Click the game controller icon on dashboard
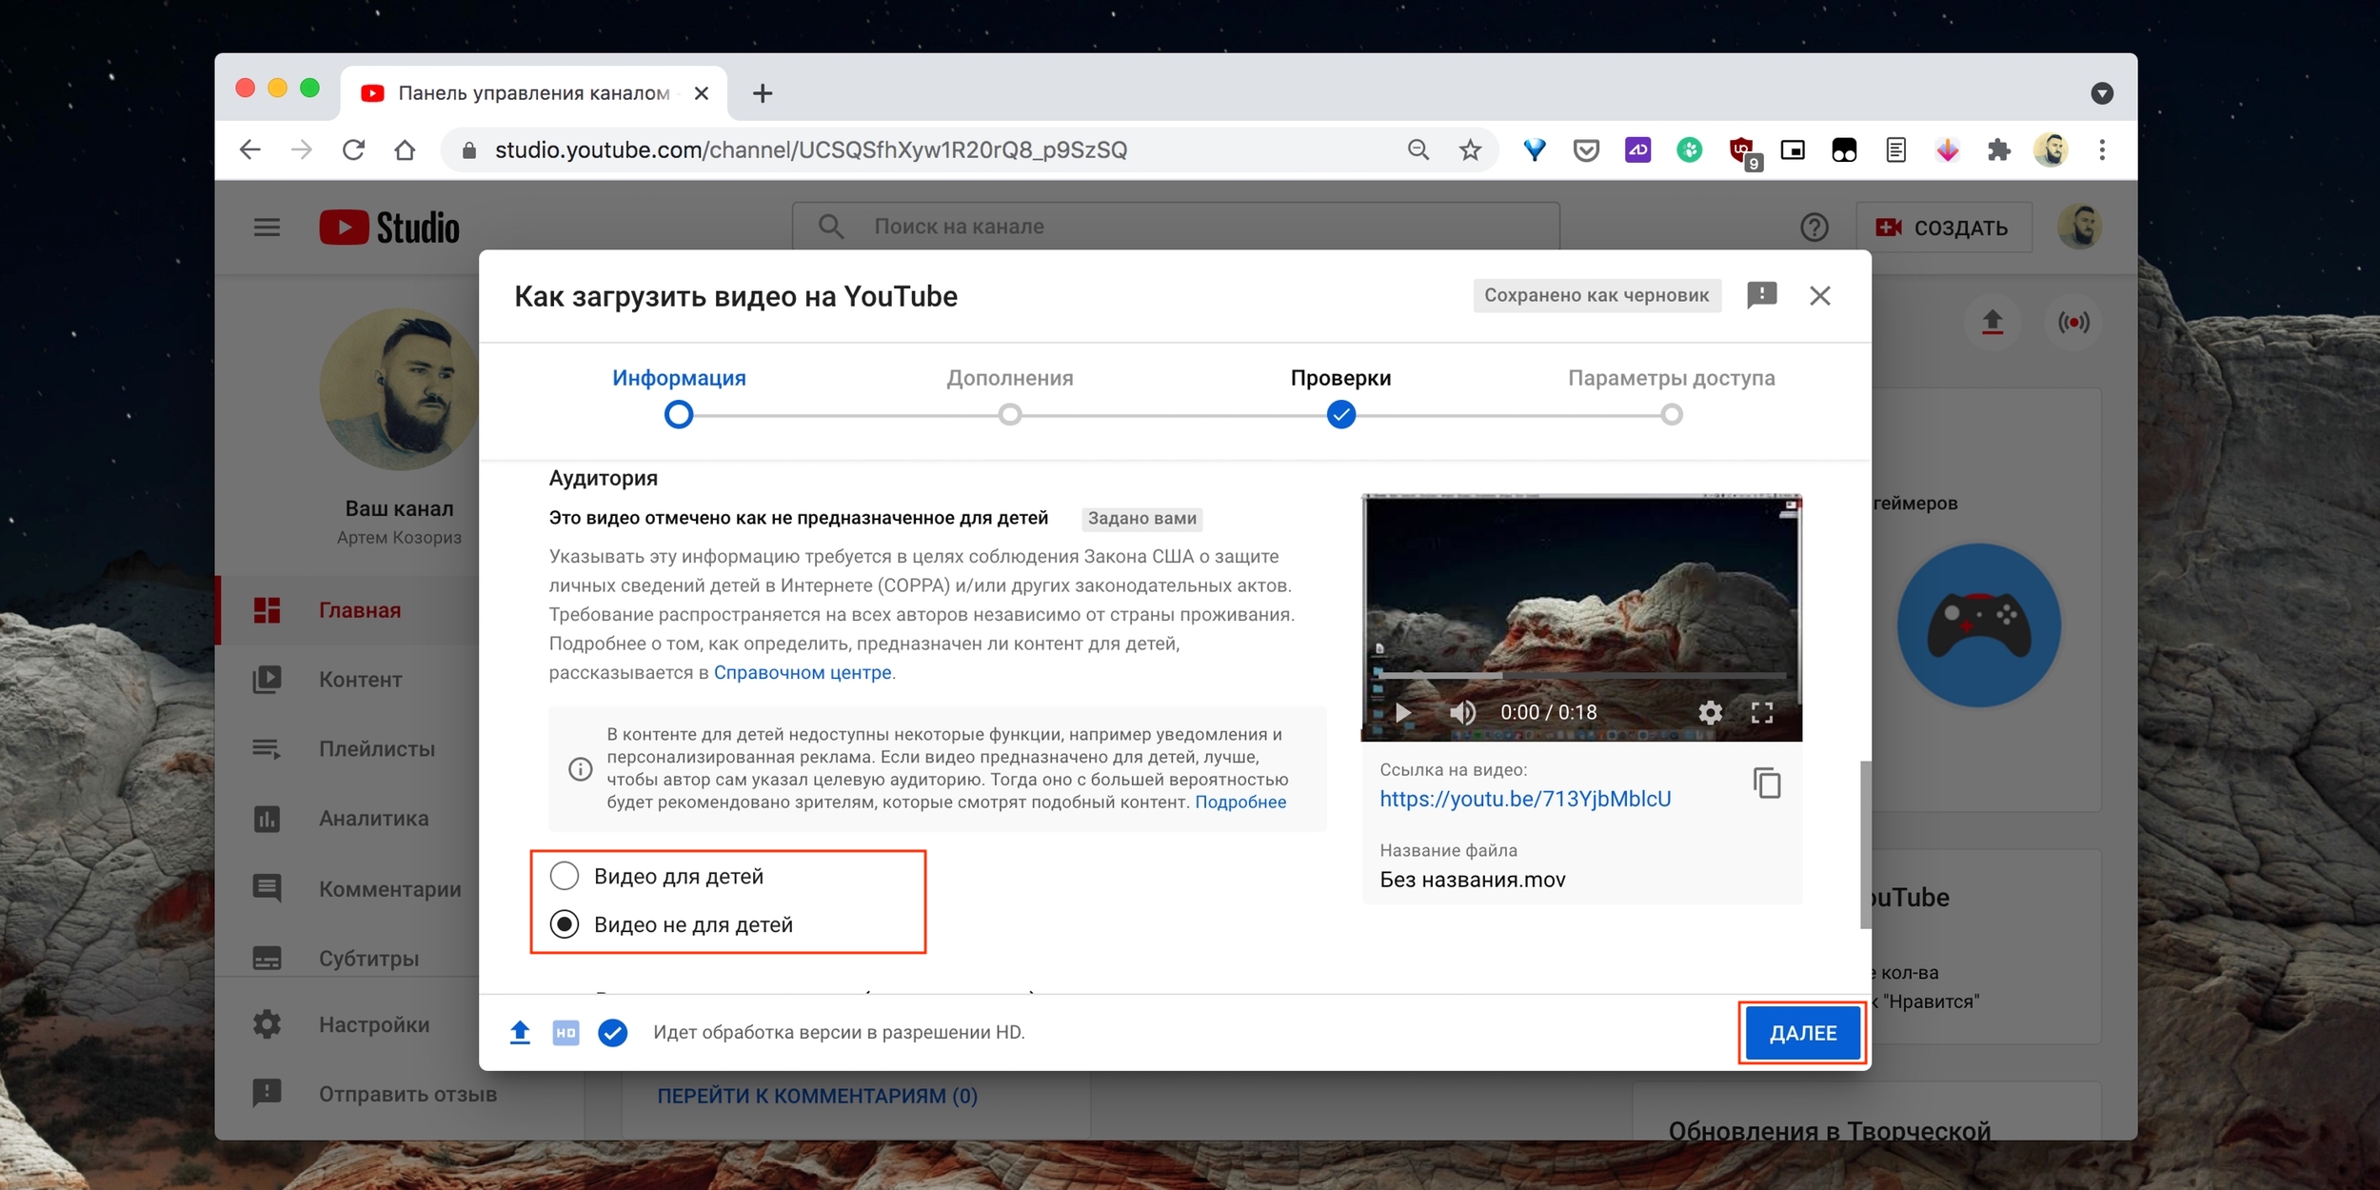The image size is (2380, 1190). point(1978,625)
